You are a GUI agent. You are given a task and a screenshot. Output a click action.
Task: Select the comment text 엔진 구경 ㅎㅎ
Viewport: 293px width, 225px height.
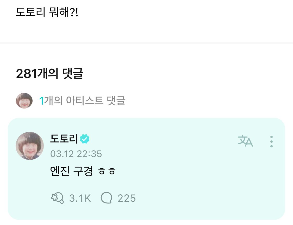coord(83,171)
